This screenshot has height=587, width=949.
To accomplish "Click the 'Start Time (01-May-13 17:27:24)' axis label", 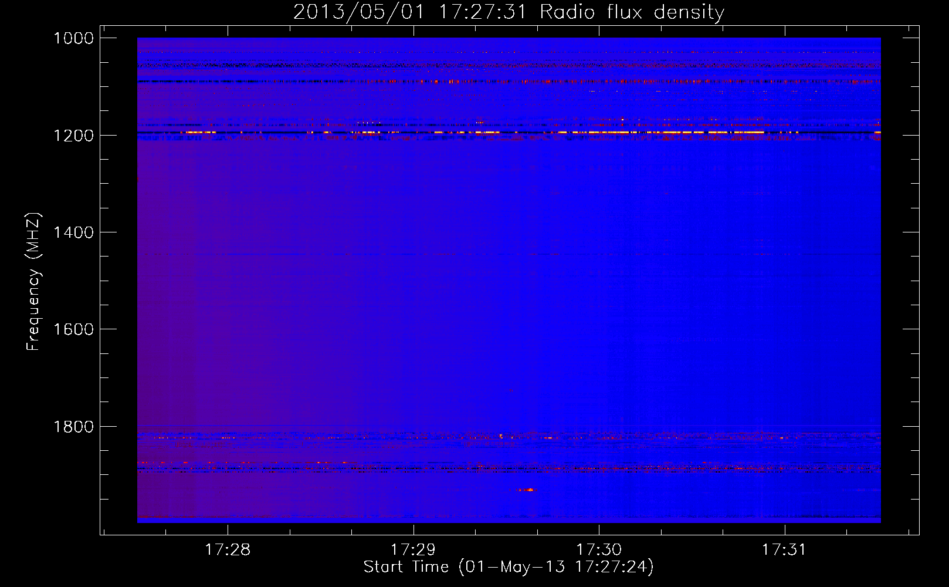I will coord(509,567).
